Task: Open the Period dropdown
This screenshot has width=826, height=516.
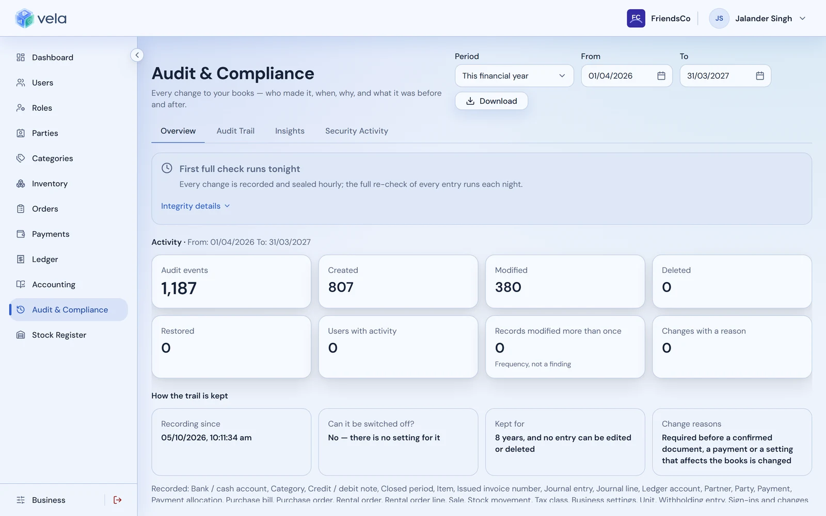Action: pyautogui.click(x=514, y=76)
